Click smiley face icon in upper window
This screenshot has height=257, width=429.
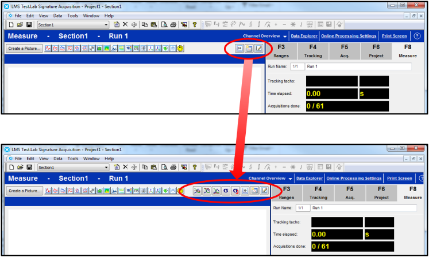[180, 49]
